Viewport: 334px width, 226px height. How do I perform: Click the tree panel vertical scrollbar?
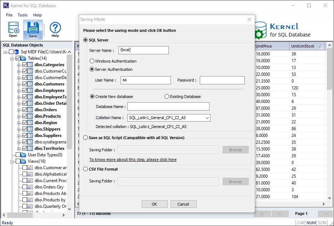[x=70, y=102]
